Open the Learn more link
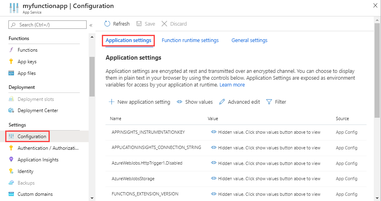Image resolution: width=381 pixels, height=201 pixels. [x=232, y=85]
